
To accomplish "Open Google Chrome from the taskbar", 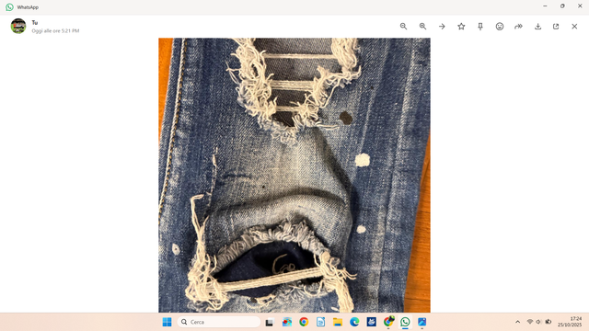I will [304, 322].
